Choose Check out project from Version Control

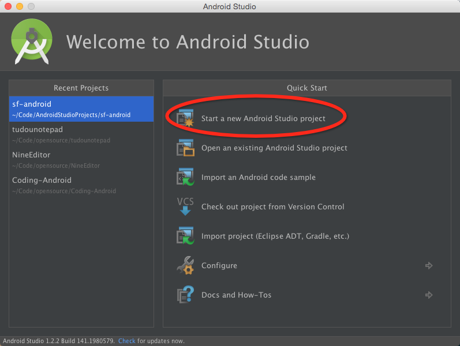click(273, 206)
